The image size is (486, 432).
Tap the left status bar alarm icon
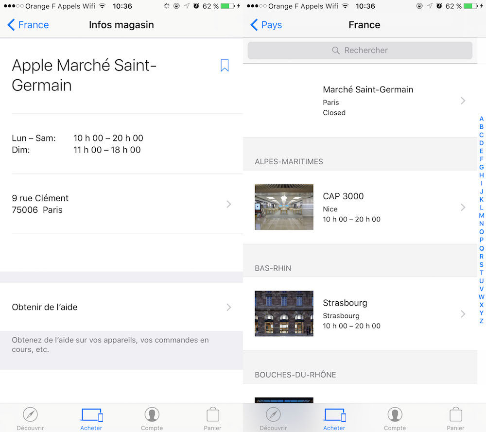coord(196,6)
